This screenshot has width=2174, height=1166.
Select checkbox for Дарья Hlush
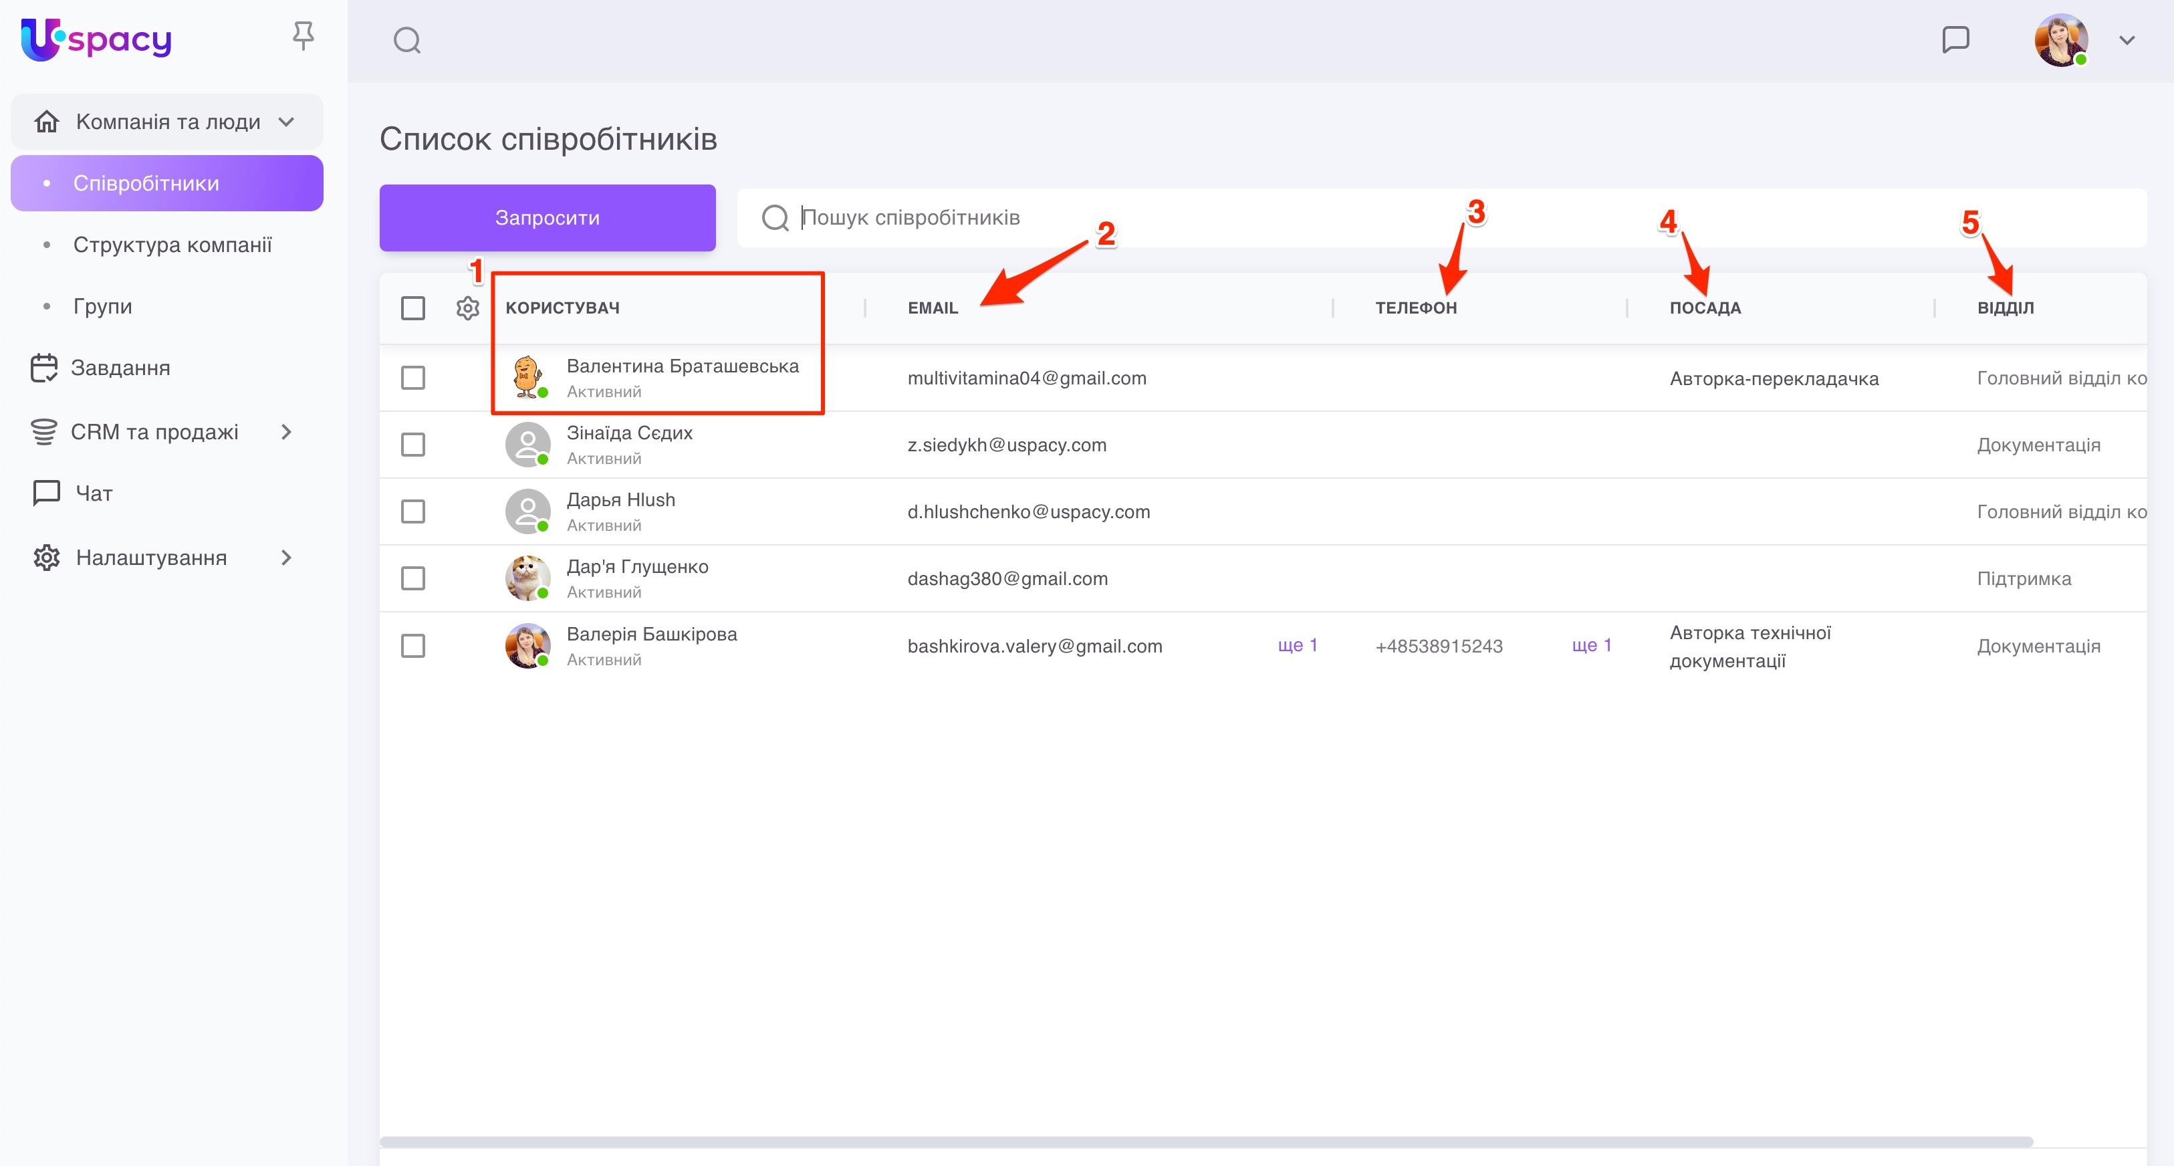[412, 511]
